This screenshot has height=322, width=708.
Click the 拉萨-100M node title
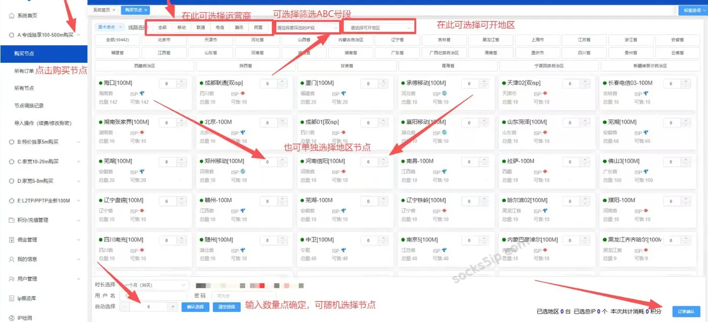(520, 161)
